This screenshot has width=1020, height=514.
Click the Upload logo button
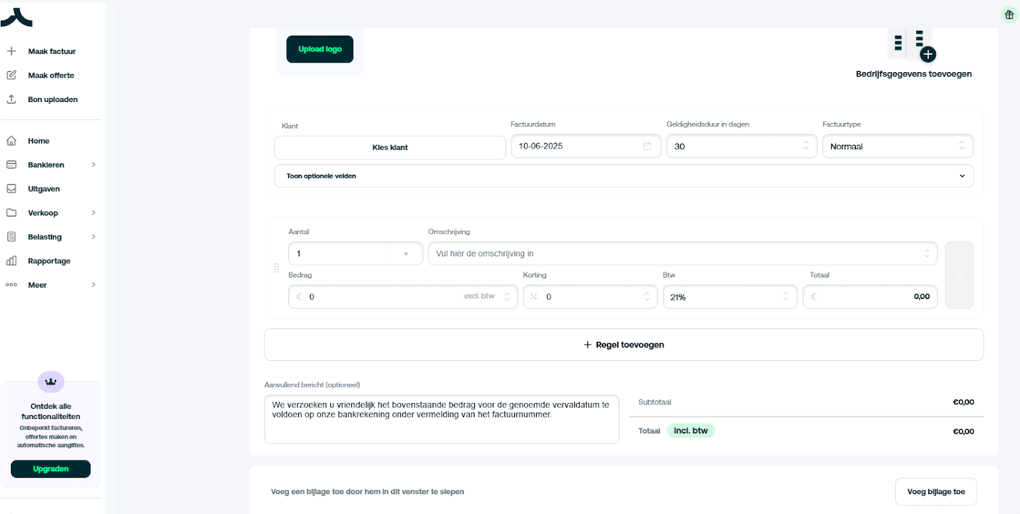pos(319,49)
